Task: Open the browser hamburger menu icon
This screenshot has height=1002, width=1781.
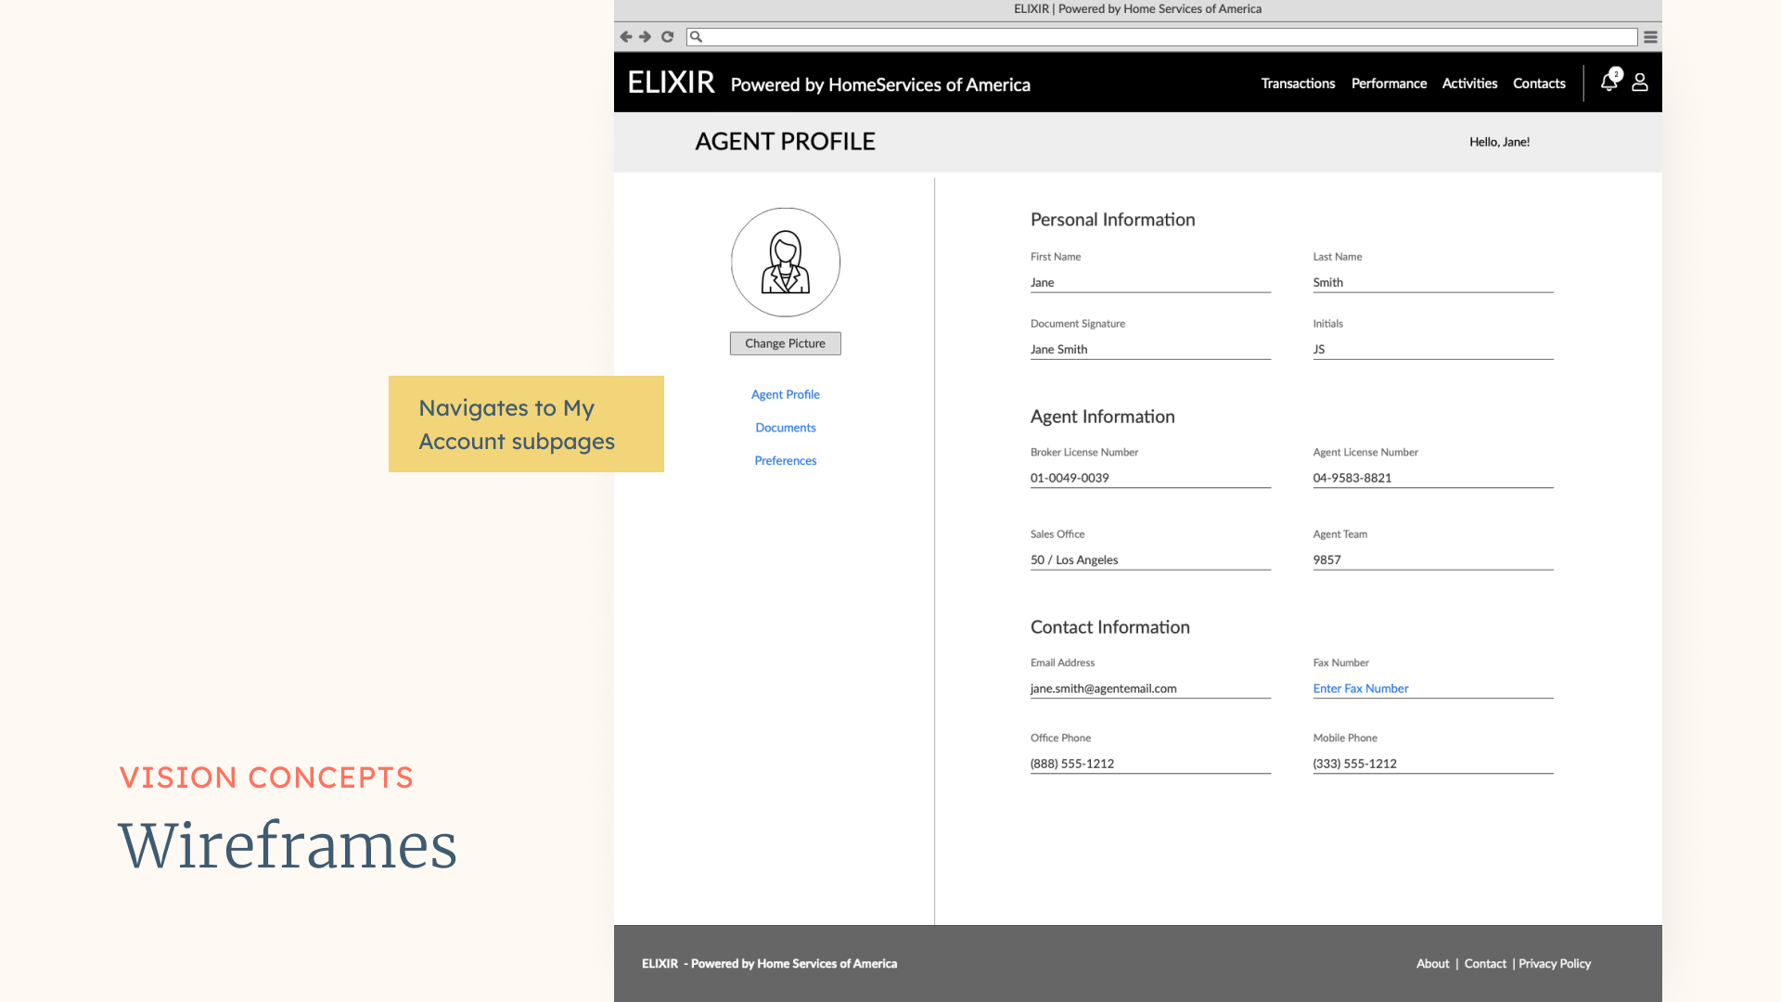Action: [1650, 37]
